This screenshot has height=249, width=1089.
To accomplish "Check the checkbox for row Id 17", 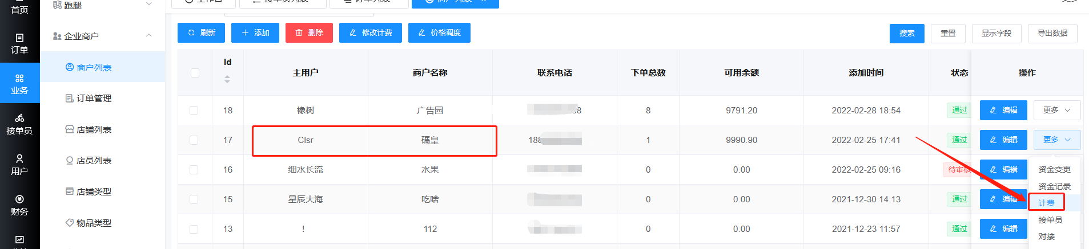I will tap(194, 140).
